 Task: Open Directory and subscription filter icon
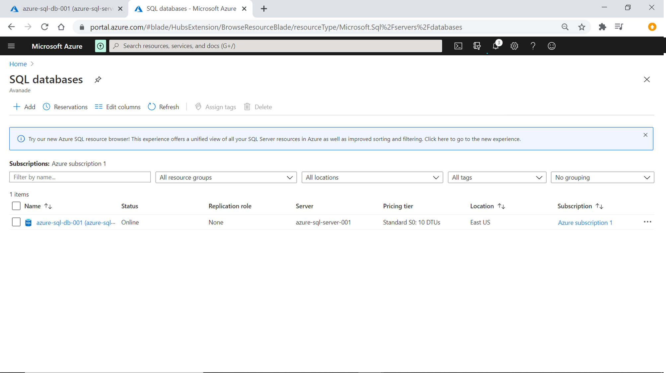pos(477,46)
